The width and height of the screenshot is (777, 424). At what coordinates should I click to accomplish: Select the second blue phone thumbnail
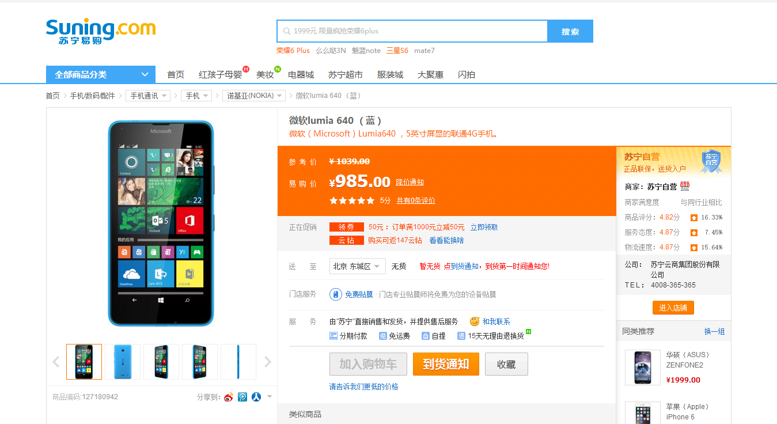(122, 362)
